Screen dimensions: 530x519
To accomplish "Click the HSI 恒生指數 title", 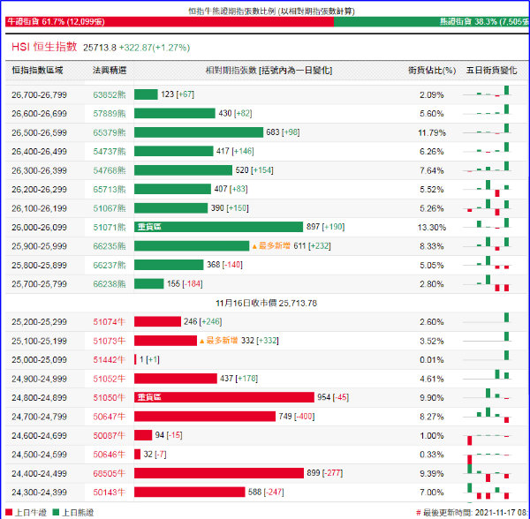I will 45,46.
